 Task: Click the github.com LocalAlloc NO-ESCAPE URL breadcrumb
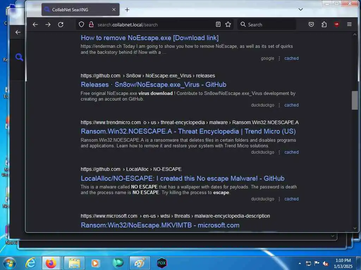click(x=131, y=169)
